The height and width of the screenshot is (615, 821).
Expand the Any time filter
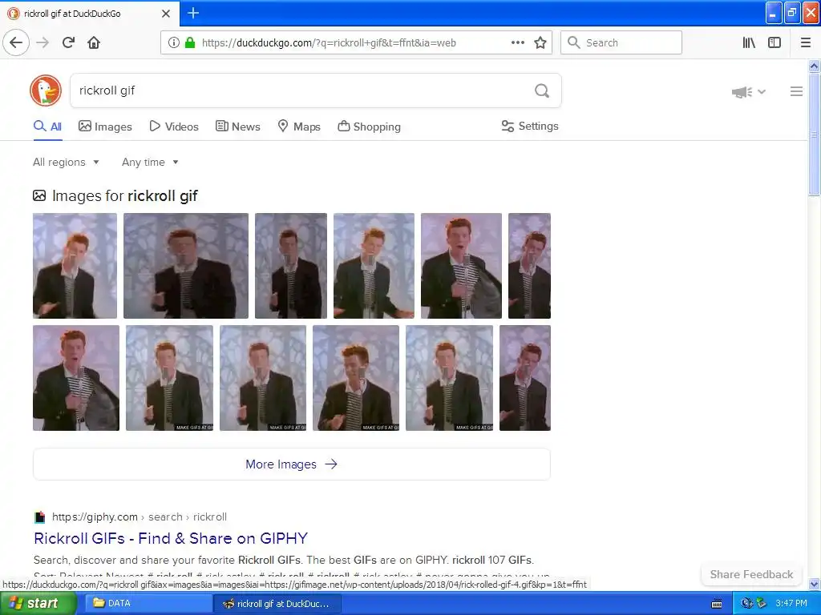pyautogui.click(x=150, y=162)
